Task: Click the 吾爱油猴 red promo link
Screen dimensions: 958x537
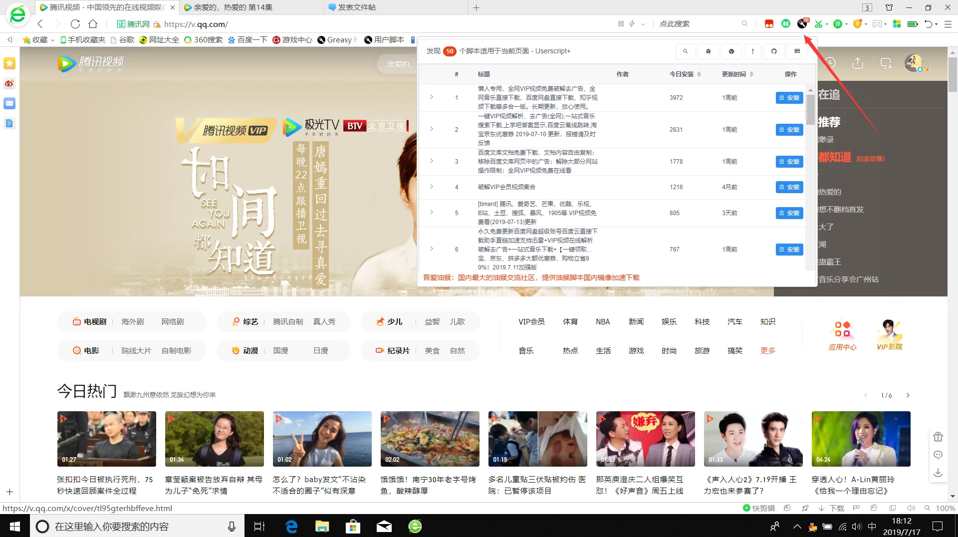Action: (531, 277)
